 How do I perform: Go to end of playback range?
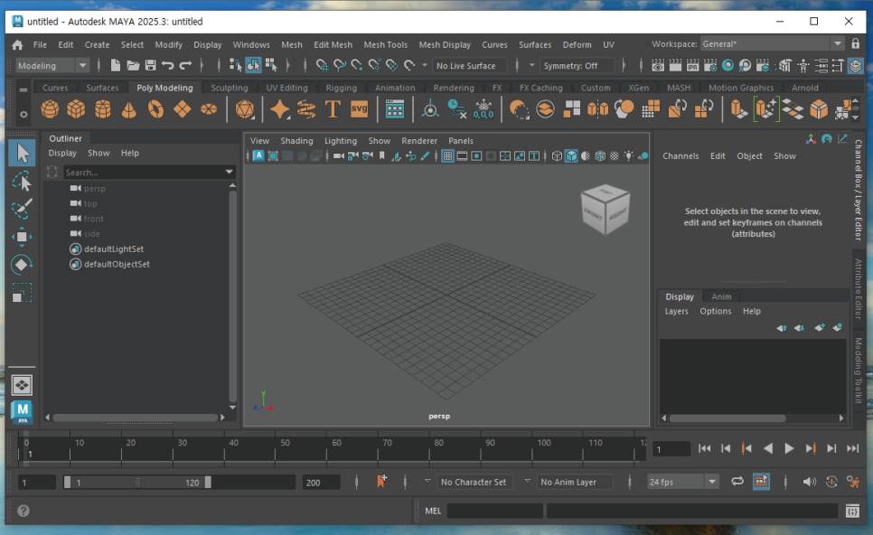pos(852,449)
